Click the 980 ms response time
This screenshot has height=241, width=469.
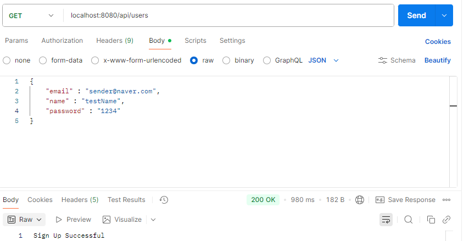303,200
